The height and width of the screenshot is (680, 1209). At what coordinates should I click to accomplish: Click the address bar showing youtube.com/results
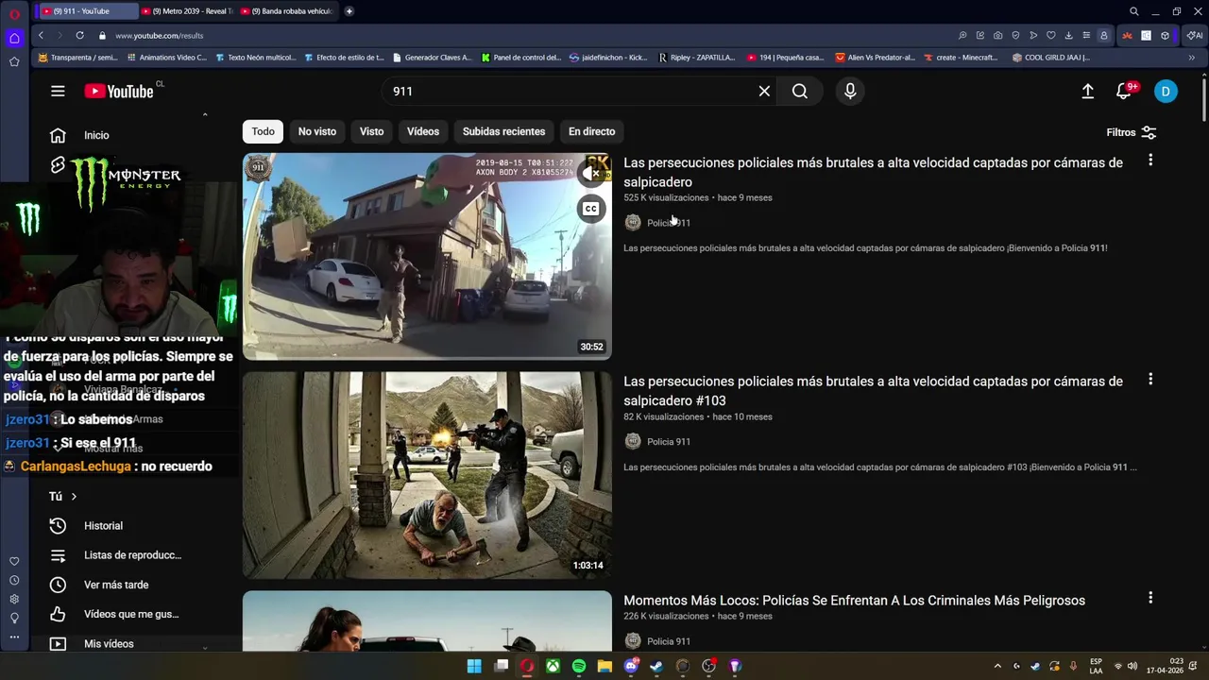(x=159, y=35)
